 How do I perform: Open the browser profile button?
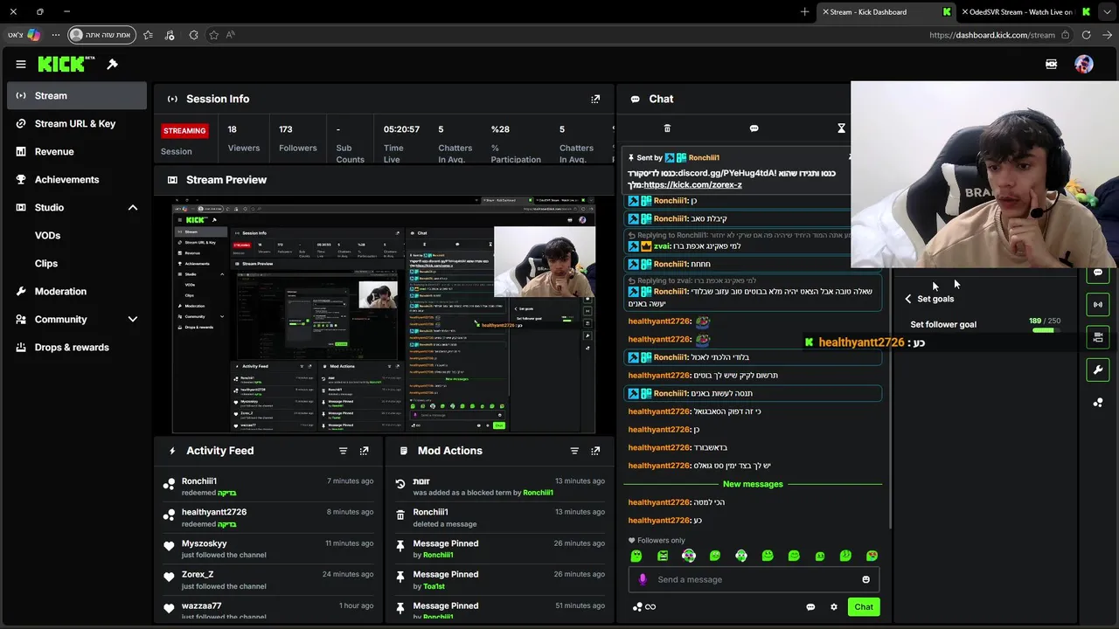(101, 35)
